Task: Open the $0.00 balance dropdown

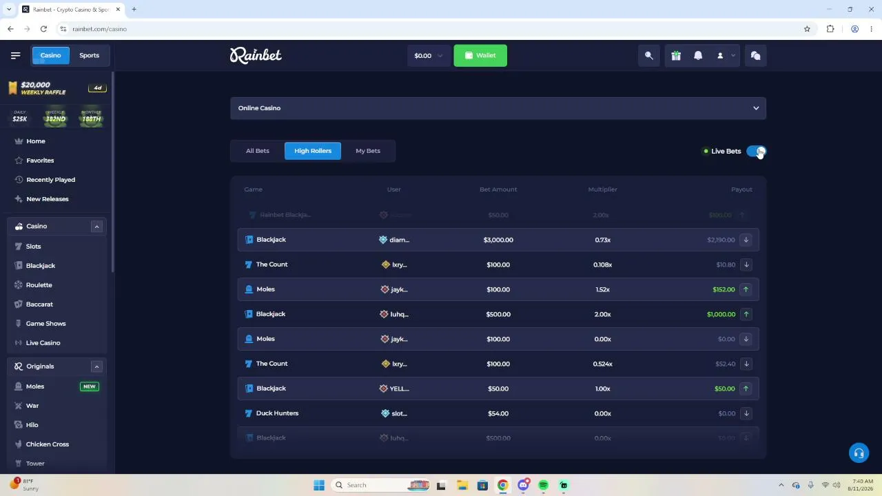Action: pyautogui.click(x=429, y=56)
